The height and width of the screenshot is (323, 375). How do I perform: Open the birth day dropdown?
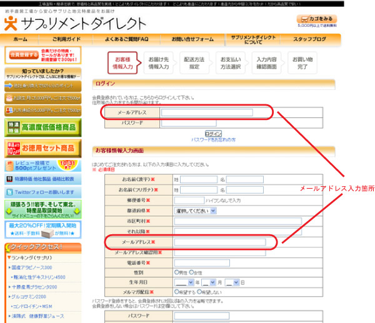click(x=232, y=282)
